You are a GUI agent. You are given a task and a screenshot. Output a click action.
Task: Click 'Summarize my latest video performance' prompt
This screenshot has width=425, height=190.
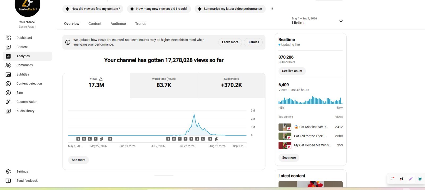point(230,9)
